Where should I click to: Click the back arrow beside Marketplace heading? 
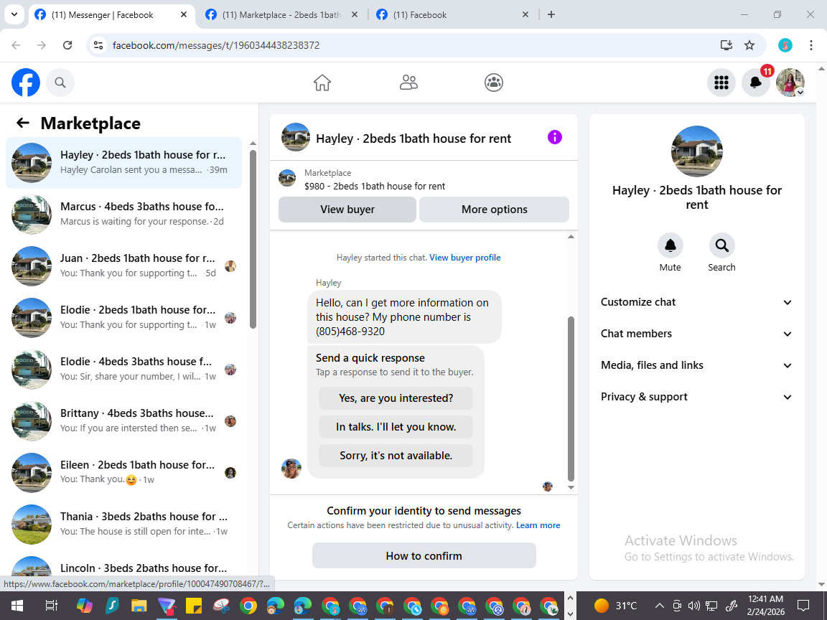(23, 123)
